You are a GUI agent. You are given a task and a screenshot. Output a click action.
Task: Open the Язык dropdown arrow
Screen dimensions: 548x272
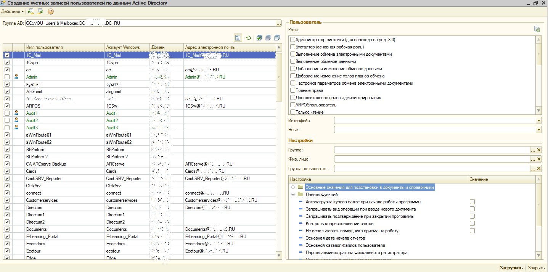538,130
